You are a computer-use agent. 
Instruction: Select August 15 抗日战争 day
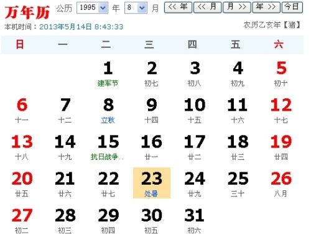[x=108, y=147]
